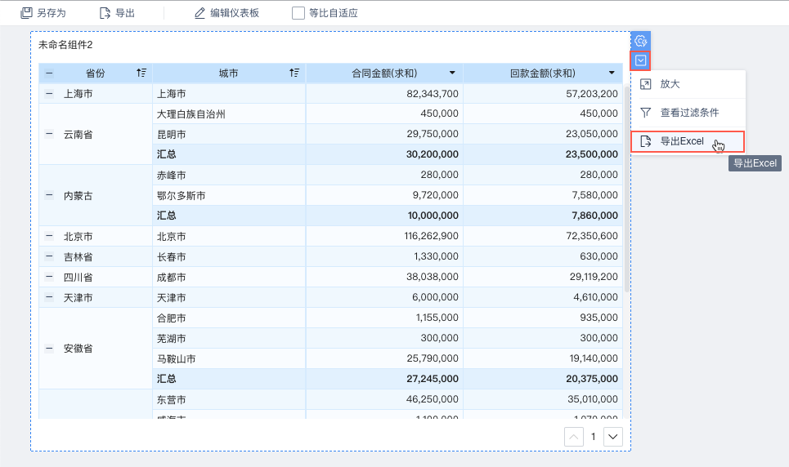Choose 放大 from the component menu
Viewport: 789px width, 467px height.
click(x=688, y=84)
